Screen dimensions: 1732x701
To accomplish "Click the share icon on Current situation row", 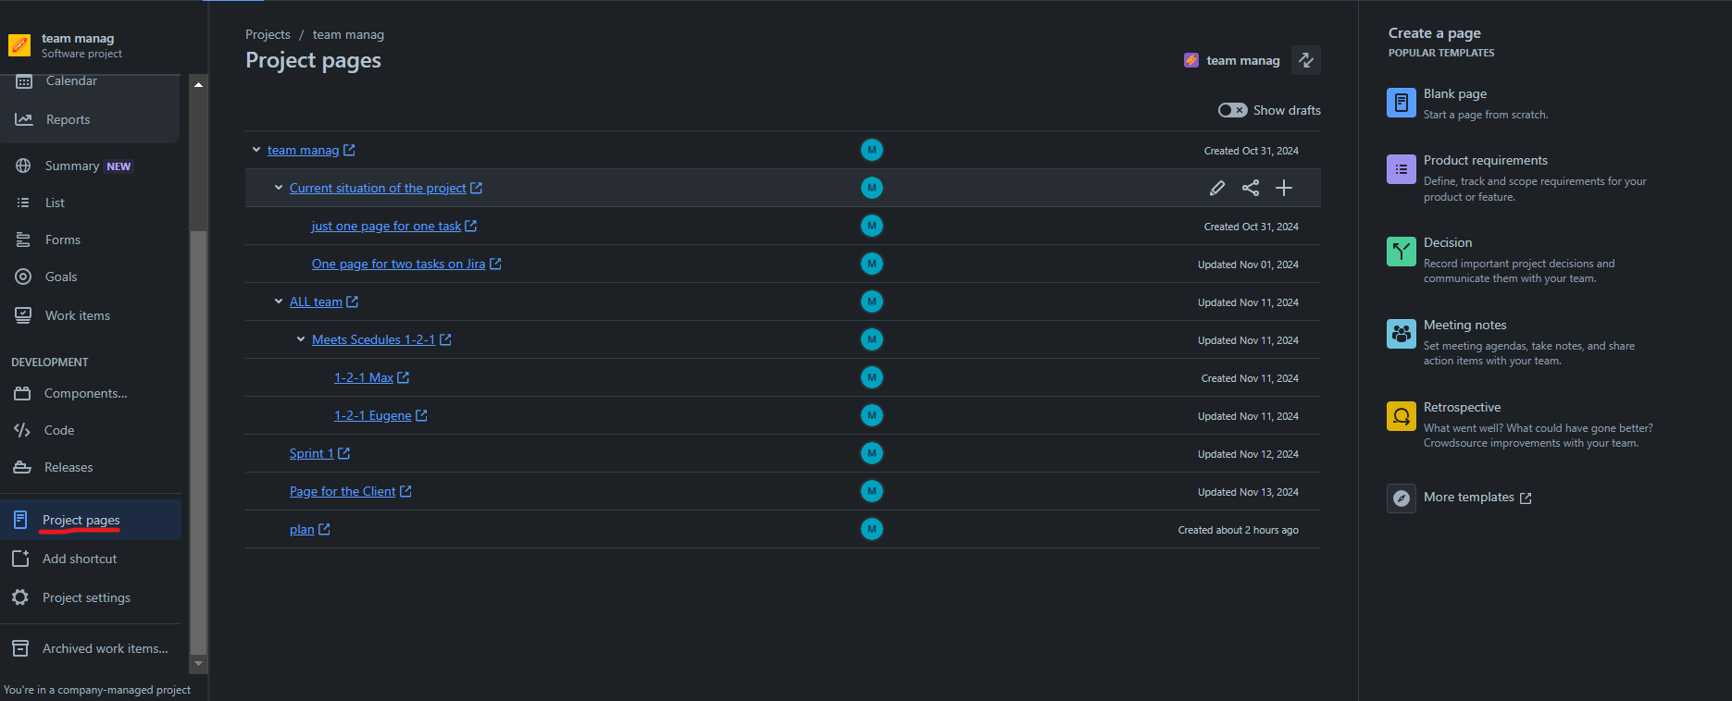I will tap(1251, 188).
